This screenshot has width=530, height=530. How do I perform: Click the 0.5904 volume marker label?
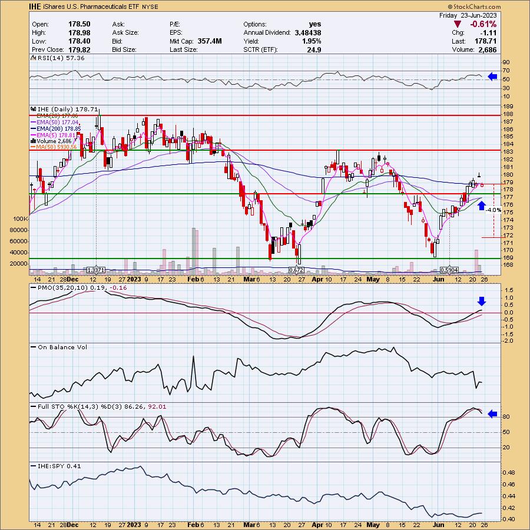click(x=449, y=270)
